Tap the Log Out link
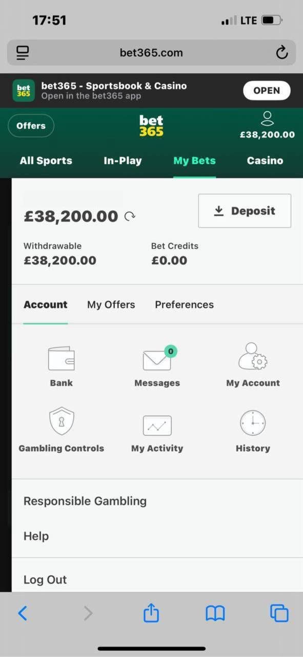The height and width of the screenshot is (657, 303). point(45,579)
